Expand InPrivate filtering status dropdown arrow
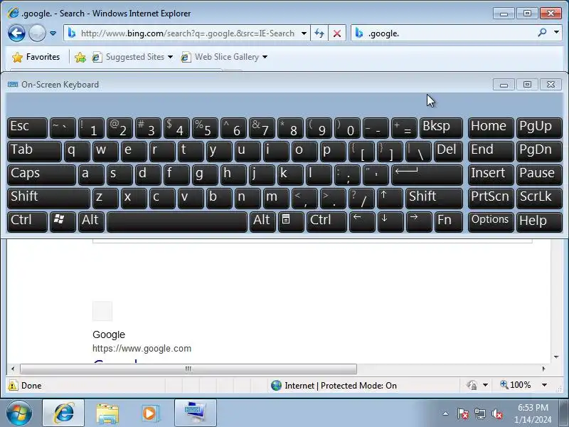Image resolution: width=569 pixels, height=427 pixels. tap(486, 385)
